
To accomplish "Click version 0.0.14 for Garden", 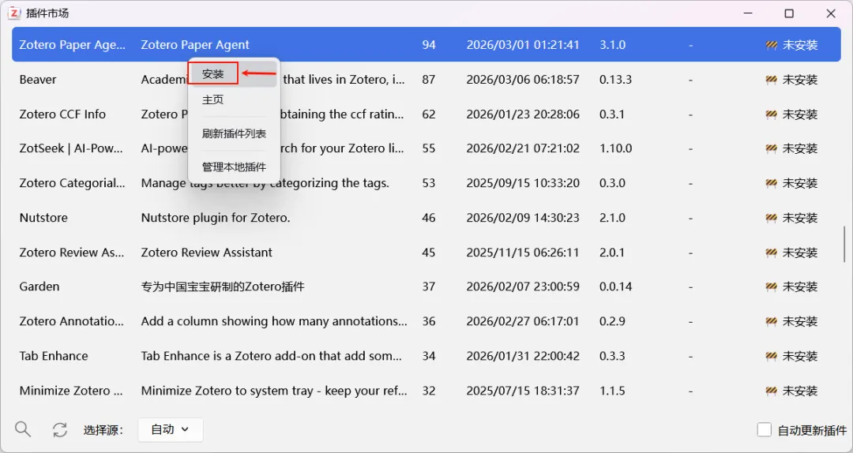I will 616,286.
